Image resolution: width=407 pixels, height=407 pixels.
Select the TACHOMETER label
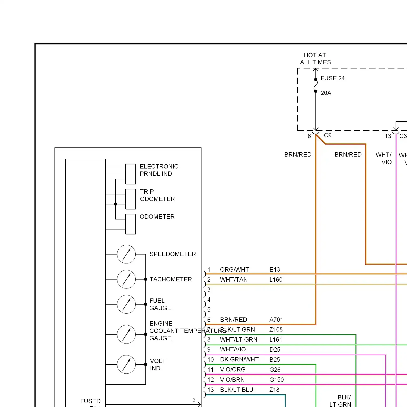(x=171, y=279)
